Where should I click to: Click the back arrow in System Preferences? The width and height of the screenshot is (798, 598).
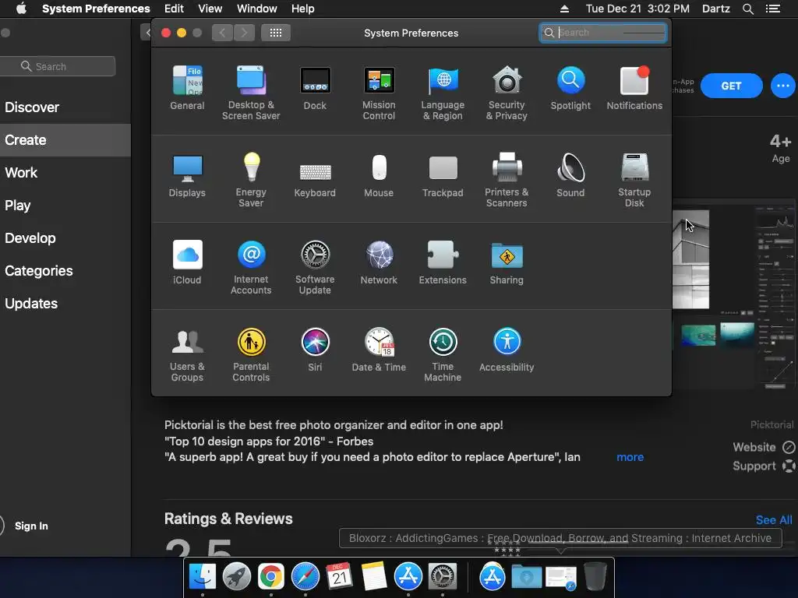tap(222, 33)
